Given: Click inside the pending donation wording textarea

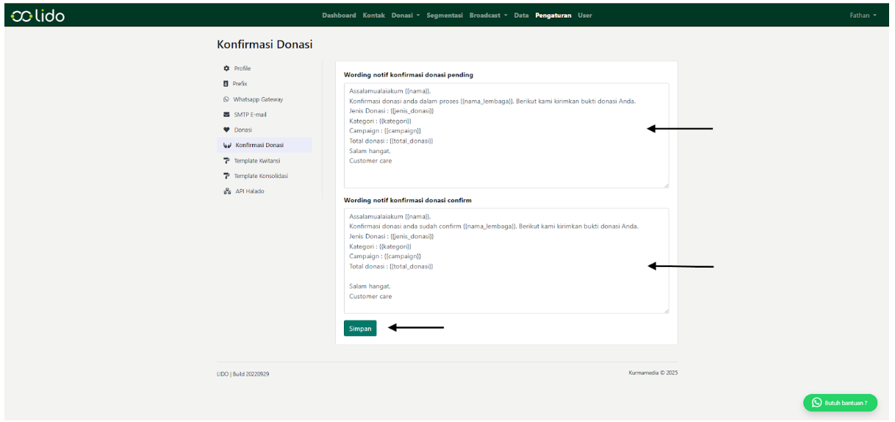Looking at the screenshot, I should point(506,135).
